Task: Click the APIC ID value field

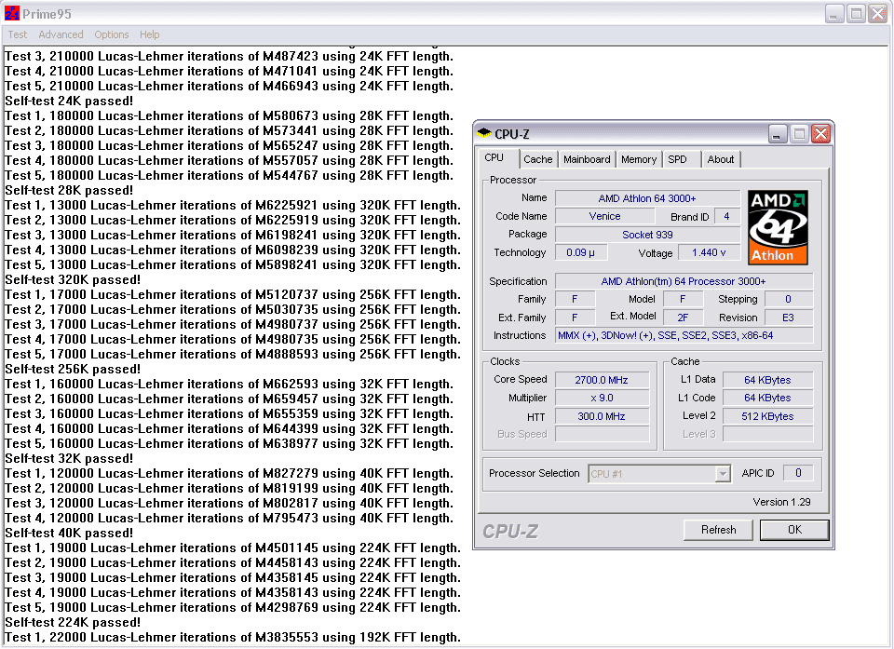Action: (798, 473)
